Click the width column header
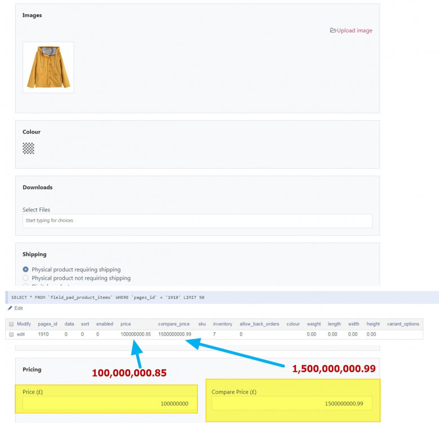The image size is (439, 423). pos(353,324)
